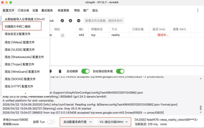Click the trash icon to clear the log
This screenshot has width=204, height=128.
(x=60, y=71)
